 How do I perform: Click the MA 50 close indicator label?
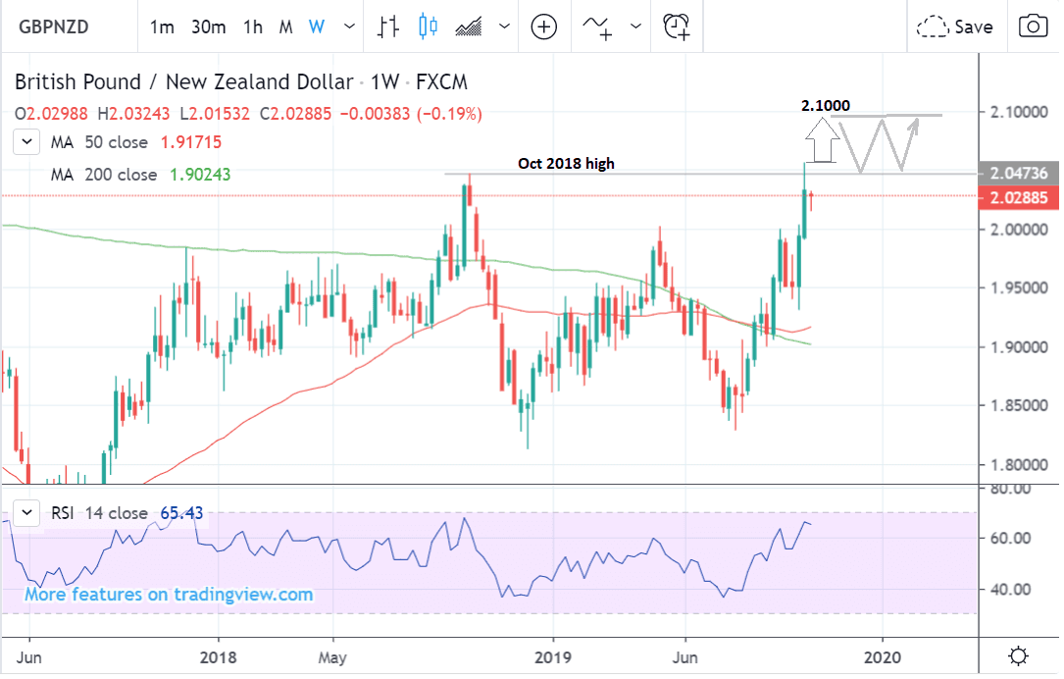tap(98, 143)
